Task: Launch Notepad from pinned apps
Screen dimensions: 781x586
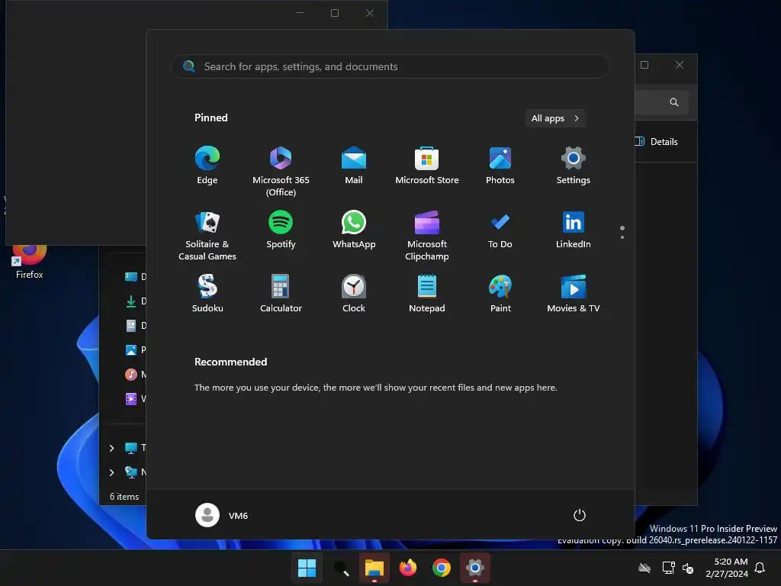Action: coord(427,293)
